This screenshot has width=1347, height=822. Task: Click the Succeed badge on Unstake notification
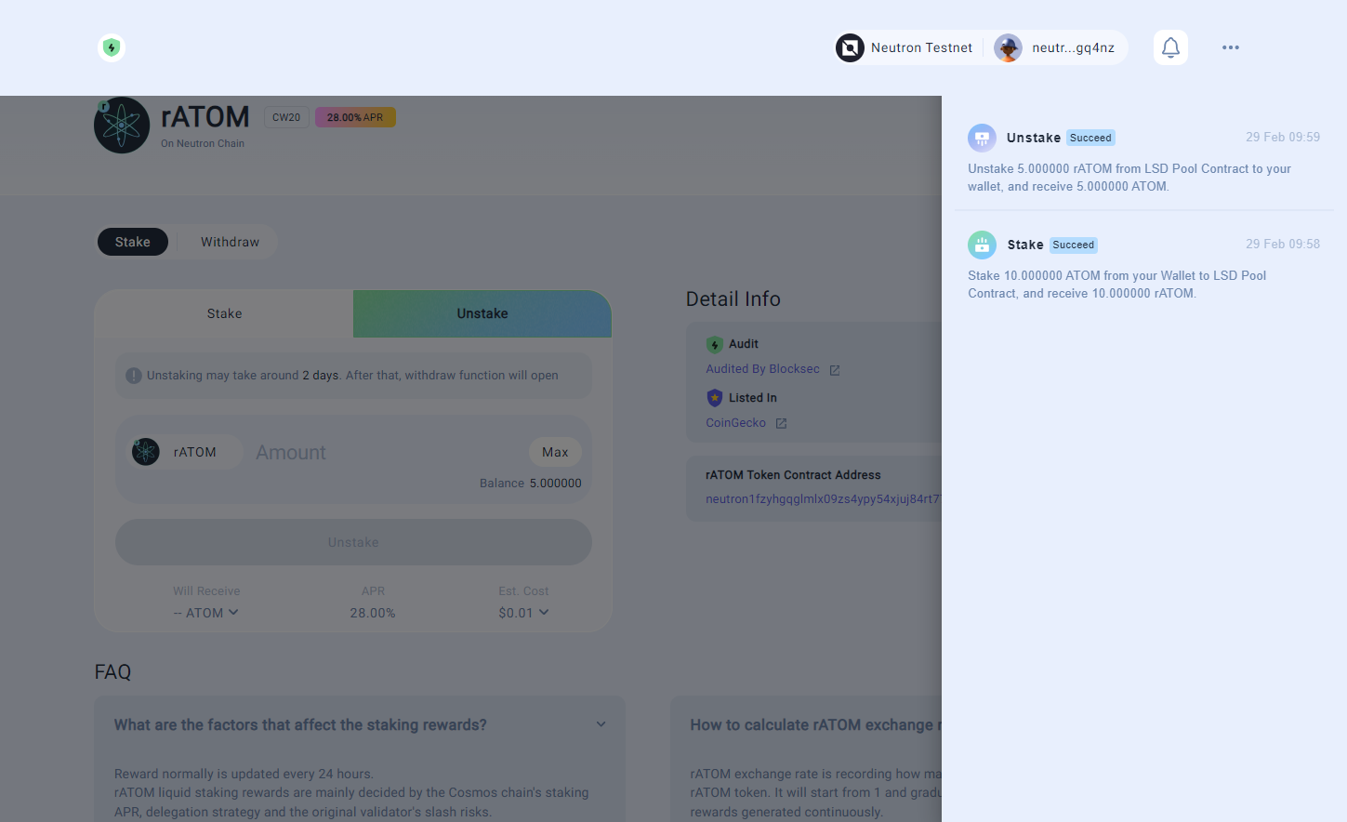point(1090,138)
